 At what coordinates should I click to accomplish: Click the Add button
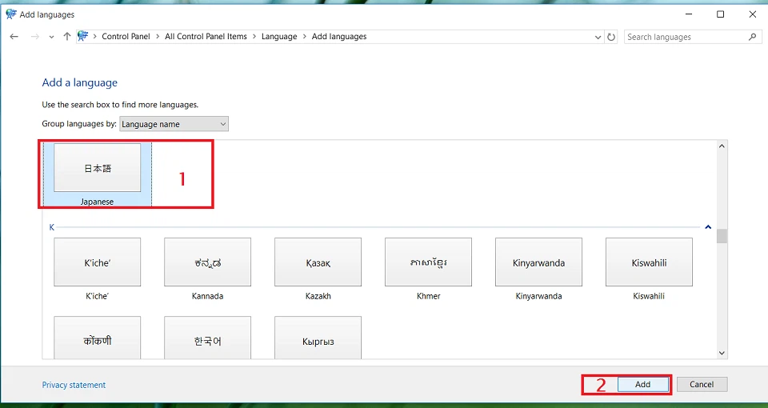tap(642, 385)
